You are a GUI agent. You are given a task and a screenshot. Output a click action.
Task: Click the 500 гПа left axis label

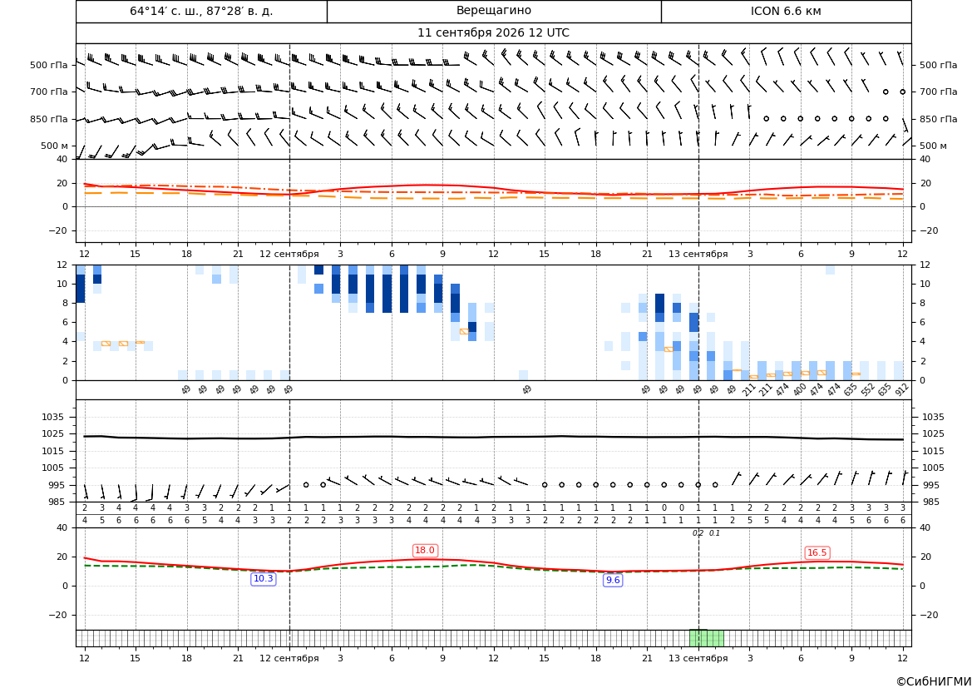tap(49, 65)
